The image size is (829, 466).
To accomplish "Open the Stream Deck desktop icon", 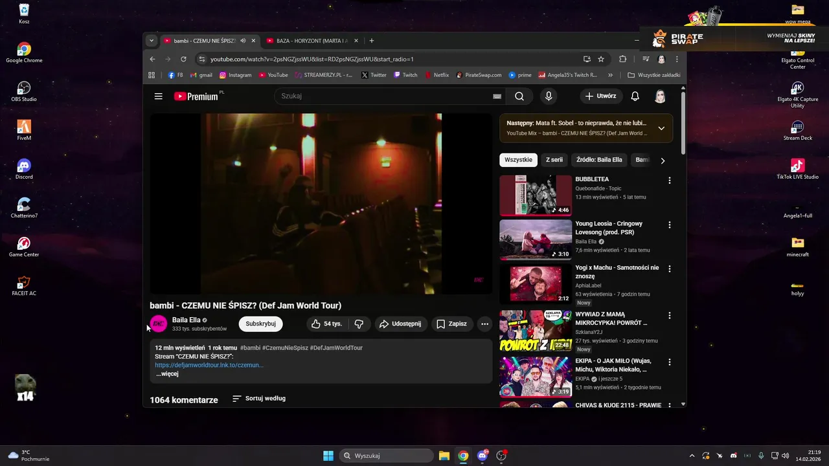I will 797,130.
